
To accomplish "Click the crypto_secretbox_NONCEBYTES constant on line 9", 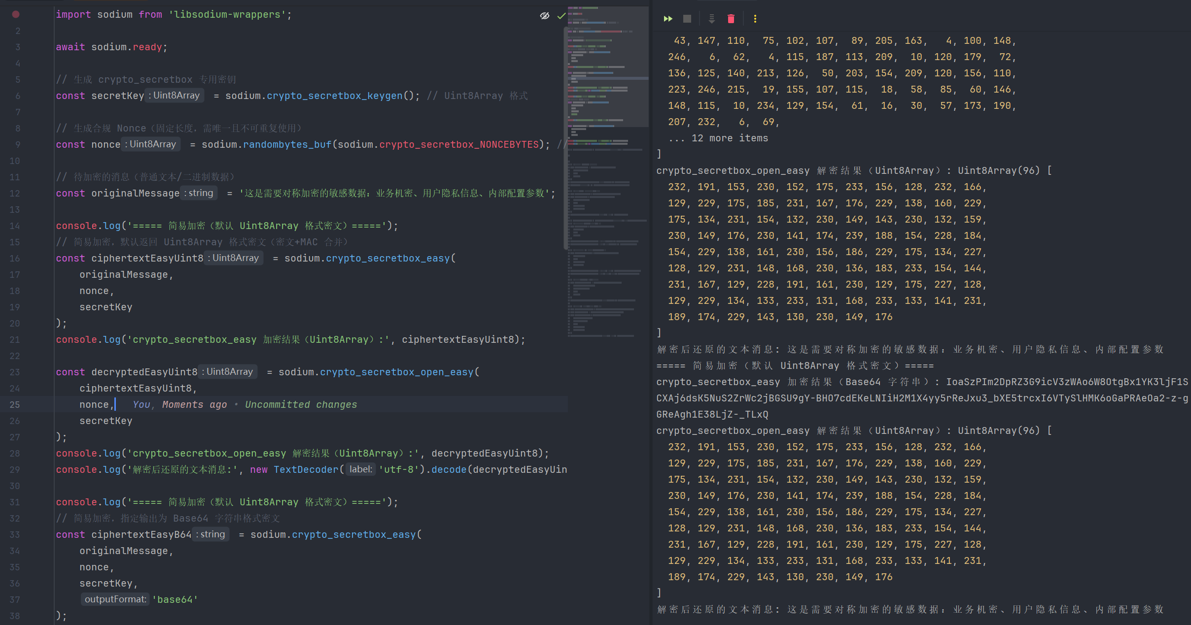I will [x=459, y=145].
